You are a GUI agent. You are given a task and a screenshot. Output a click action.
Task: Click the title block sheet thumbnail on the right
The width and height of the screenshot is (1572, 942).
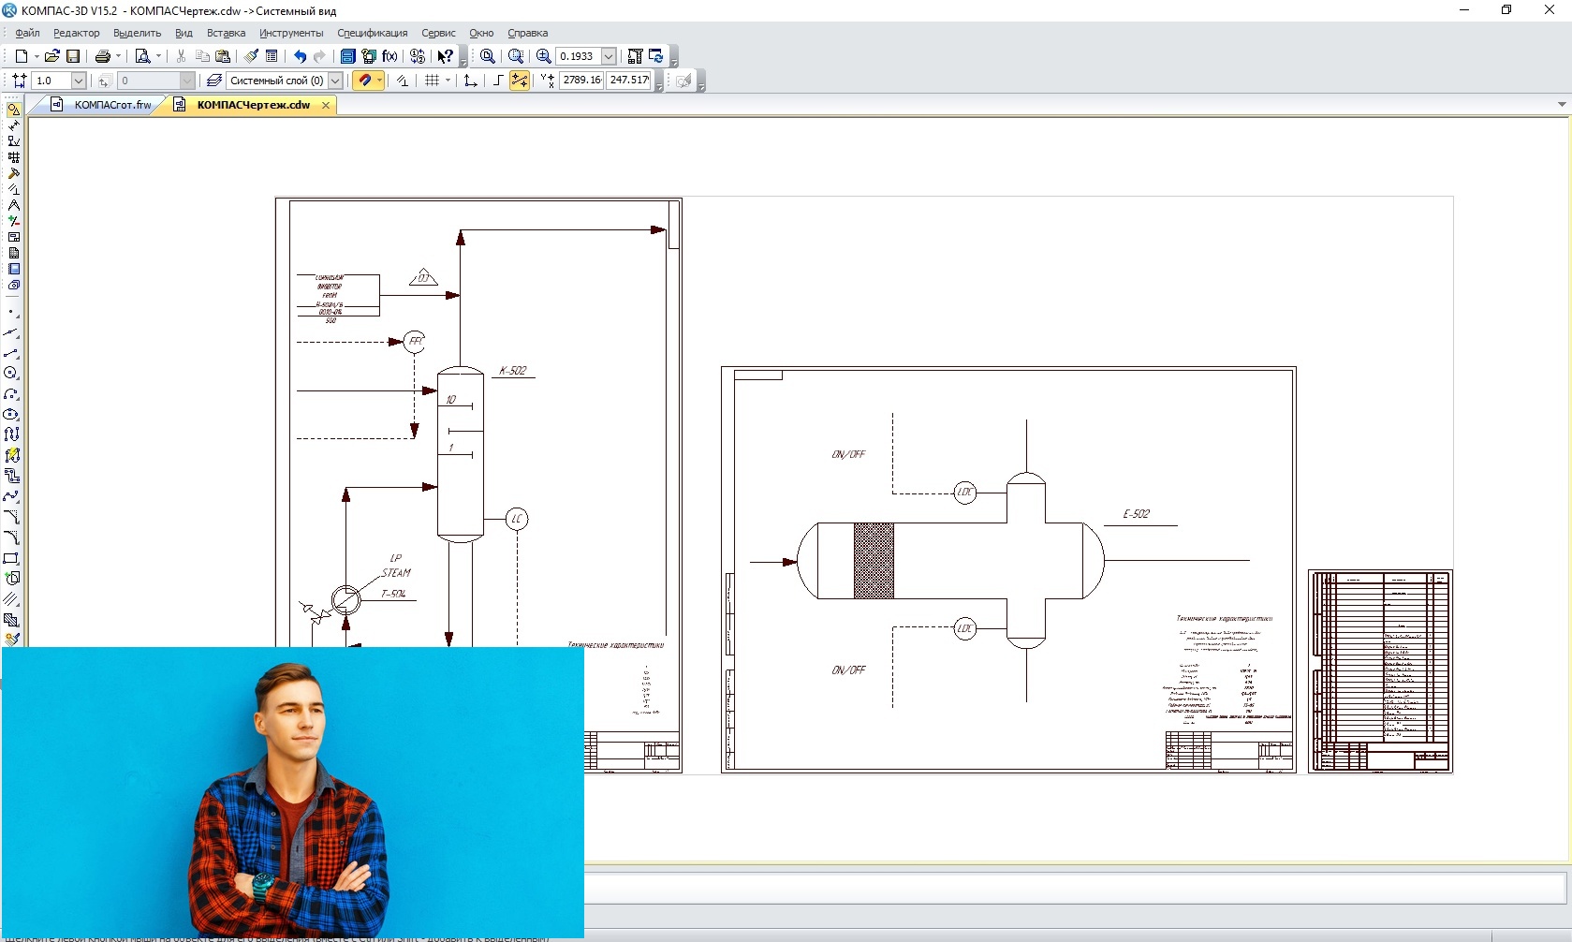[x=1380, y=670]
